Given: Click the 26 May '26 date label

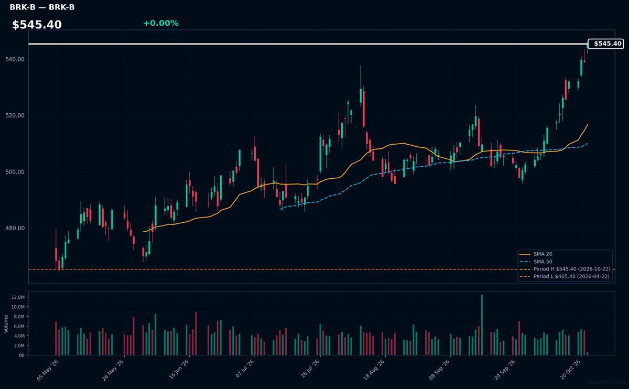Looking at the screenshot, I should point(113,370).
